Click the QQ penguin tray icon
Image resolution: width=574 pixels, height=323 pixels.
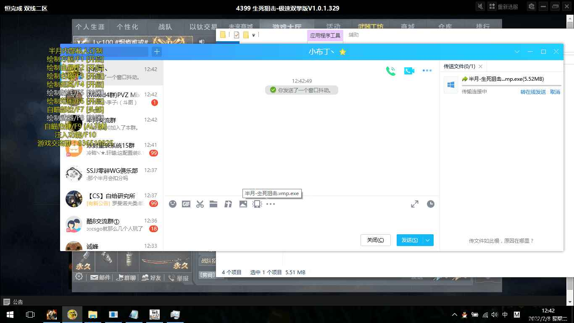pyautogui.click(x=465, y=315)
